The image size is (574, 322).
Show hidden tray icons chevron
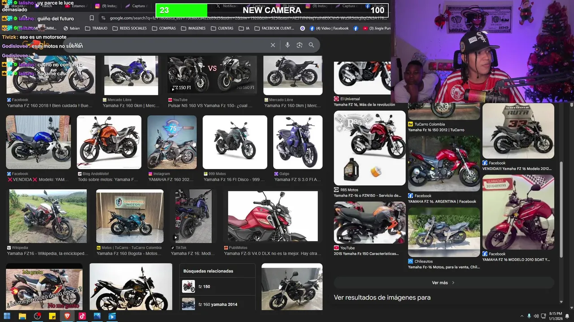pyautogui.click(x=522, y=316)
